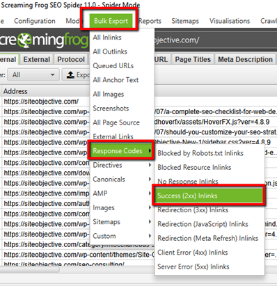Click the Address column header
Viewport: 277px width, 286px height.
click(15, 91)
